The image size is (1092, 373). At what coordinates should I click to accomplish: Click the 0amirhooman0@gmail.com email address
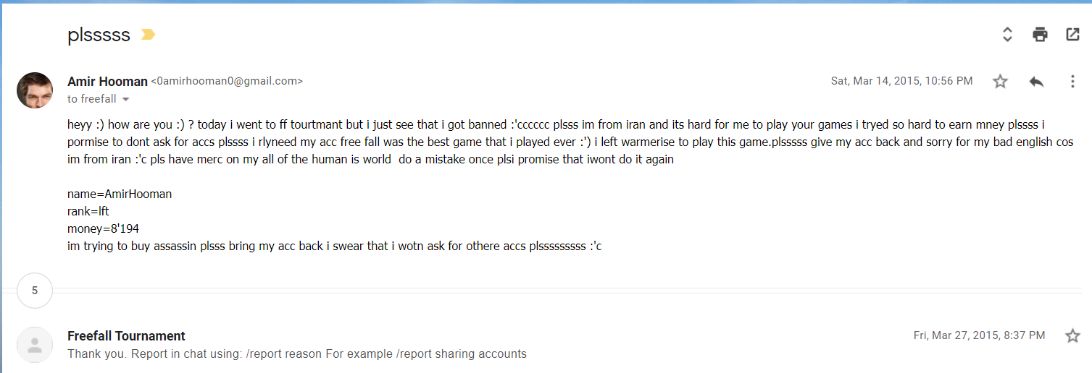[x=227, y=82]
